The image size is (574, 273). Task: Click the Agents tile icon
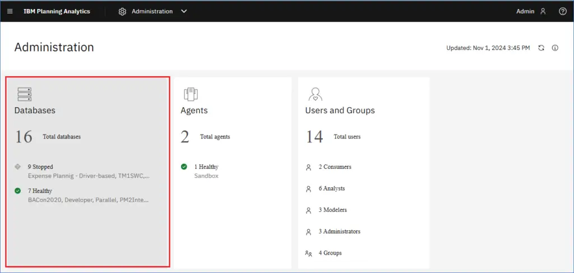pyautogui.click(x=191, y=94)
